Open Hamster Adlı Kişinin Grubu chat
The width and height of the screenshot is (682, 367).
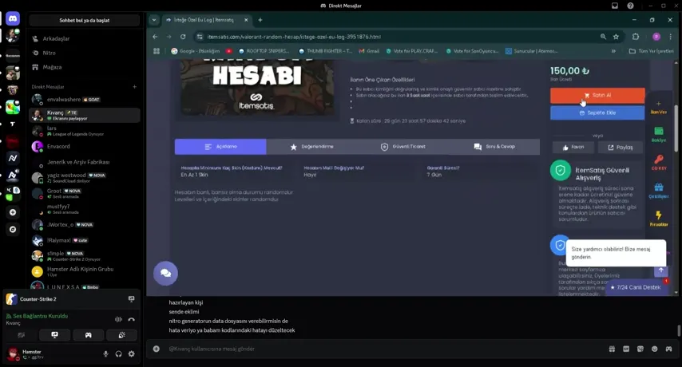pos(85,271)
